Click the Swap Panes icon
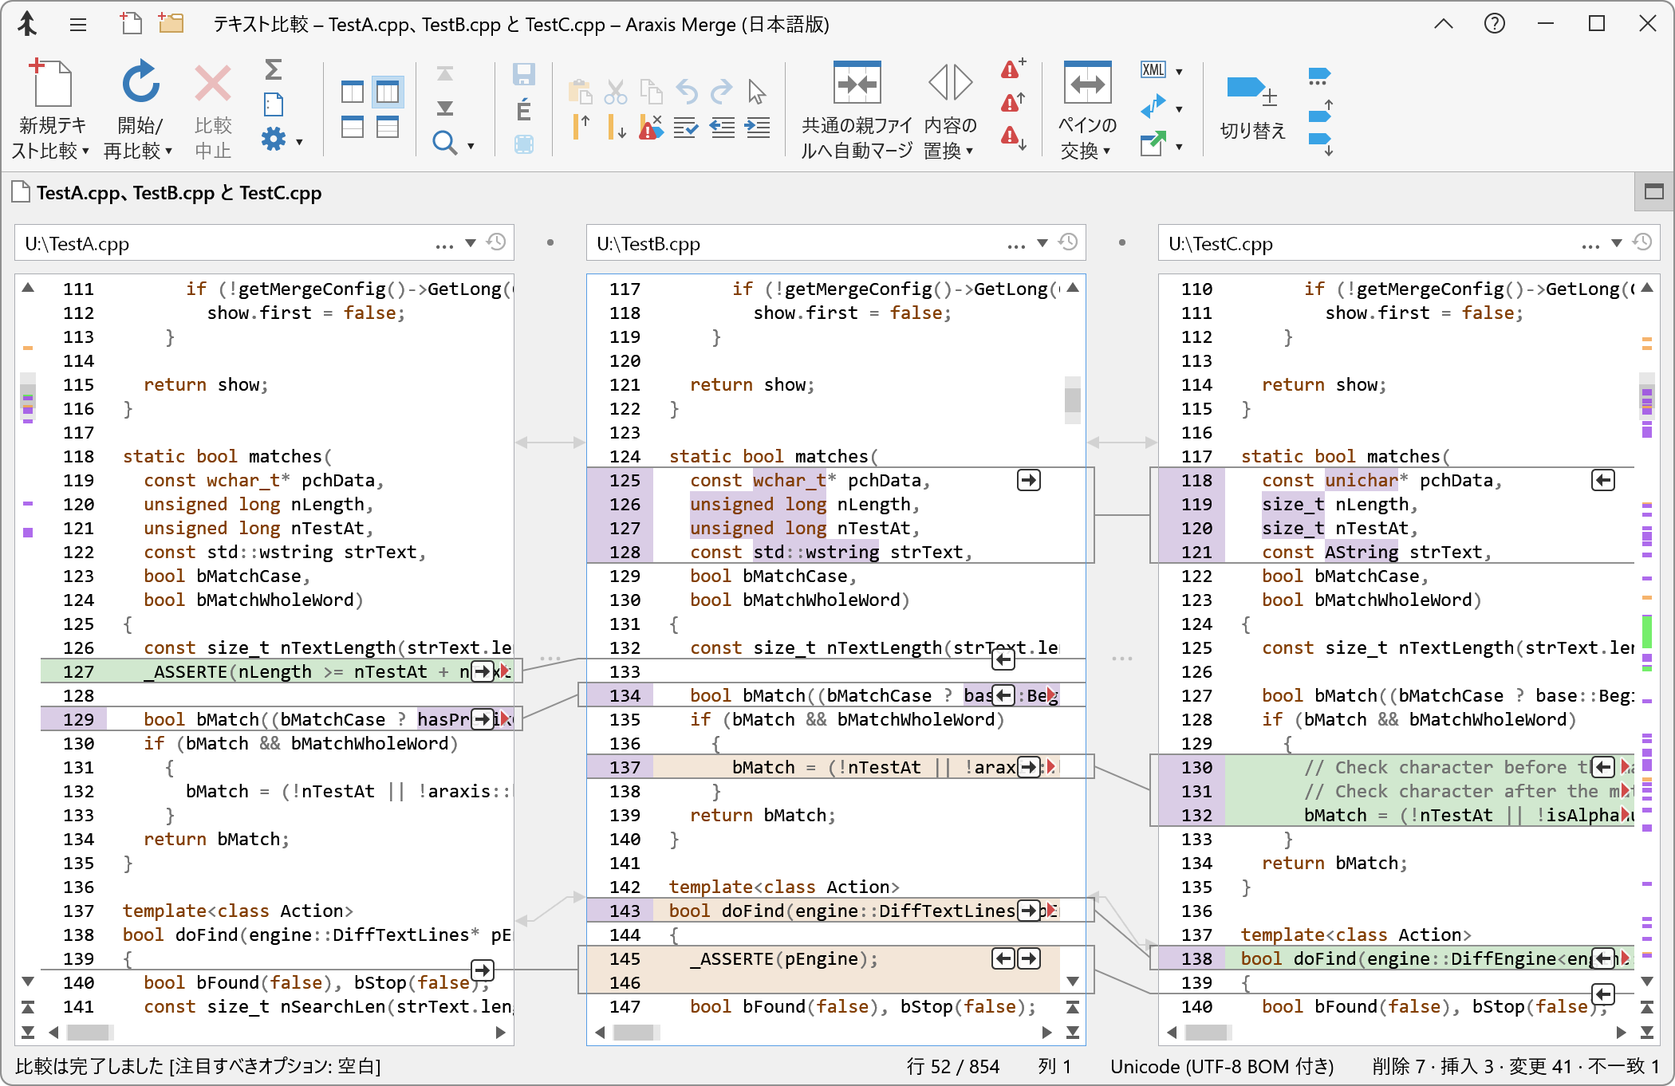 (1087, 82)
